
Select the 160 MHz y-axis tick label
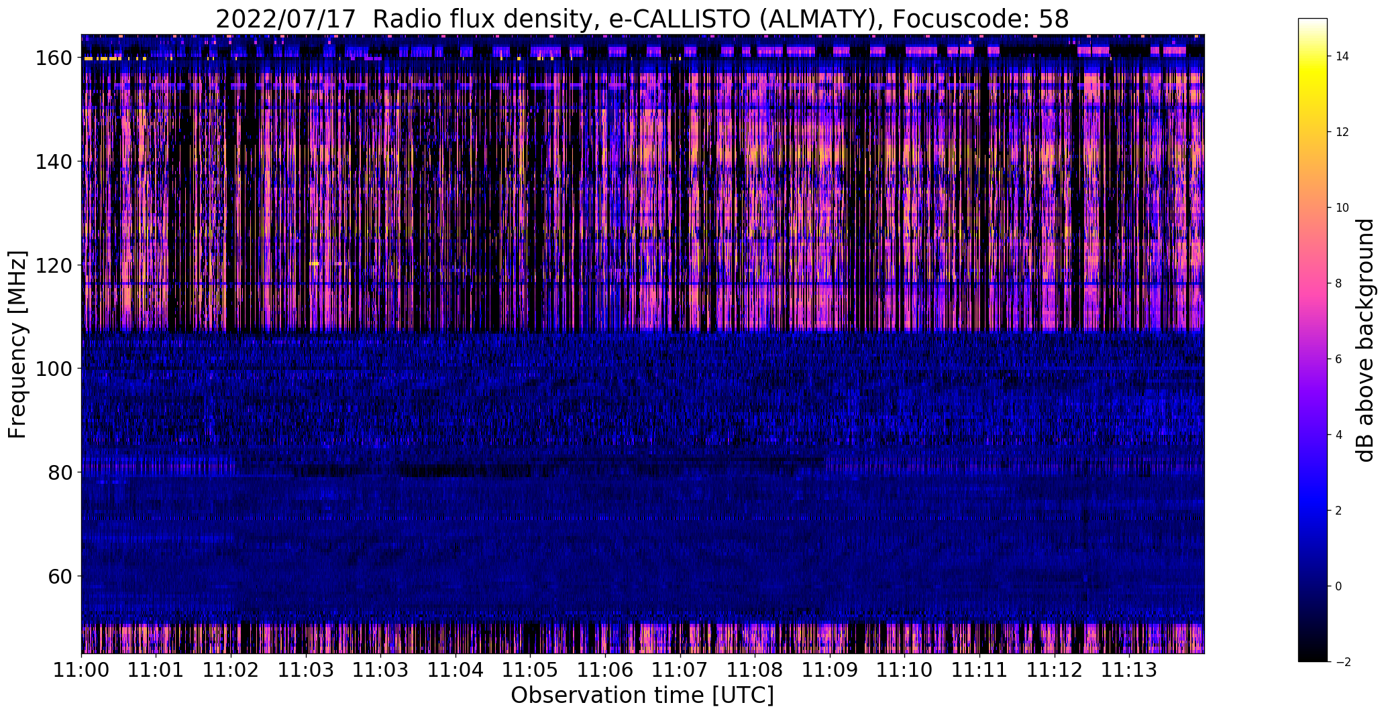pyautogui.click(x=54, y=58)
